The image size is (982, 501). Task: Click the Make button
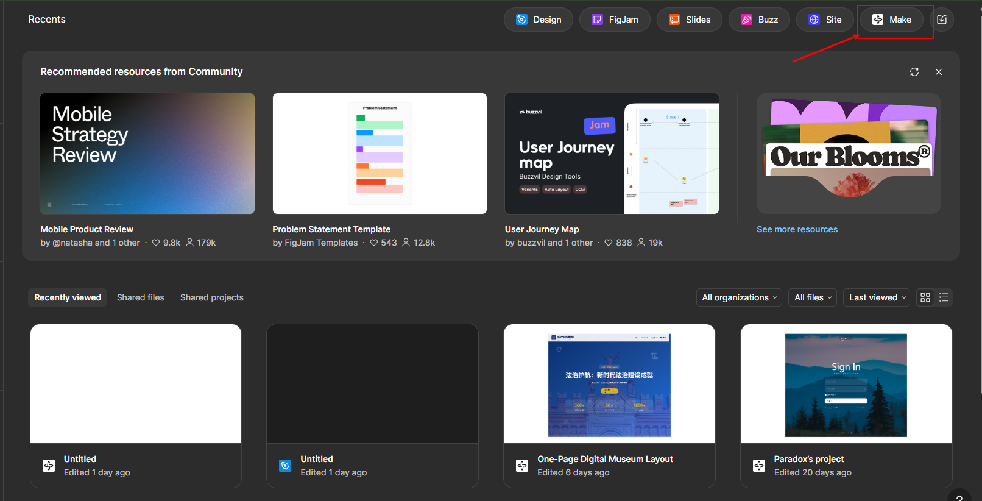892,20
